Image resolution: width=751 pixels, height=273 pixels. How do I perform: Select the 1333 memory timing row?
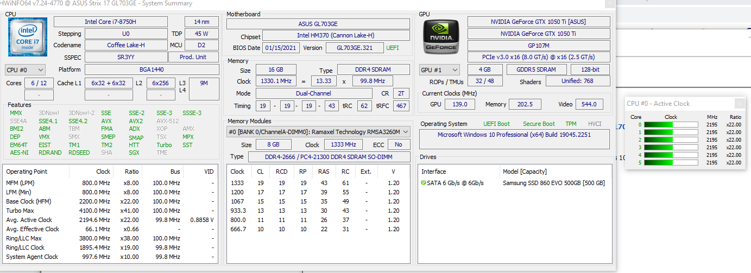(318, 183)
